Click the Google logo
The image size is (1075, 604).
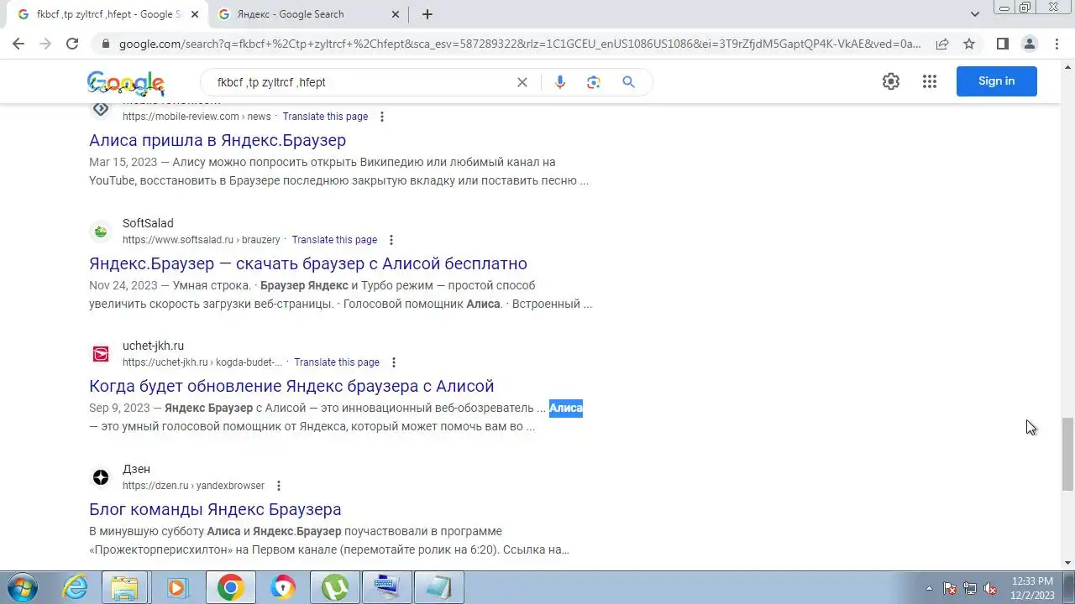(x=126, y=83)
